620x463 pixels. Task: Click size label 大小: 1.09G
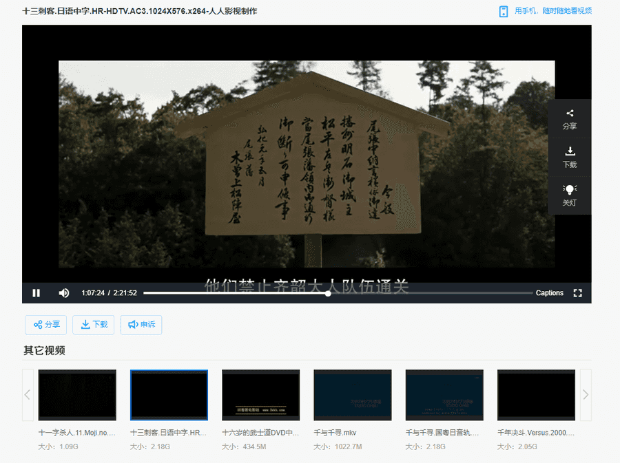coord(58,446)
